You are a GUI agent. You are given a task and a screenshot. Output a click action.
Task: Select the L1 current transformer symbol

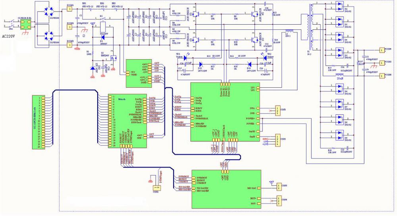[289, 31]
